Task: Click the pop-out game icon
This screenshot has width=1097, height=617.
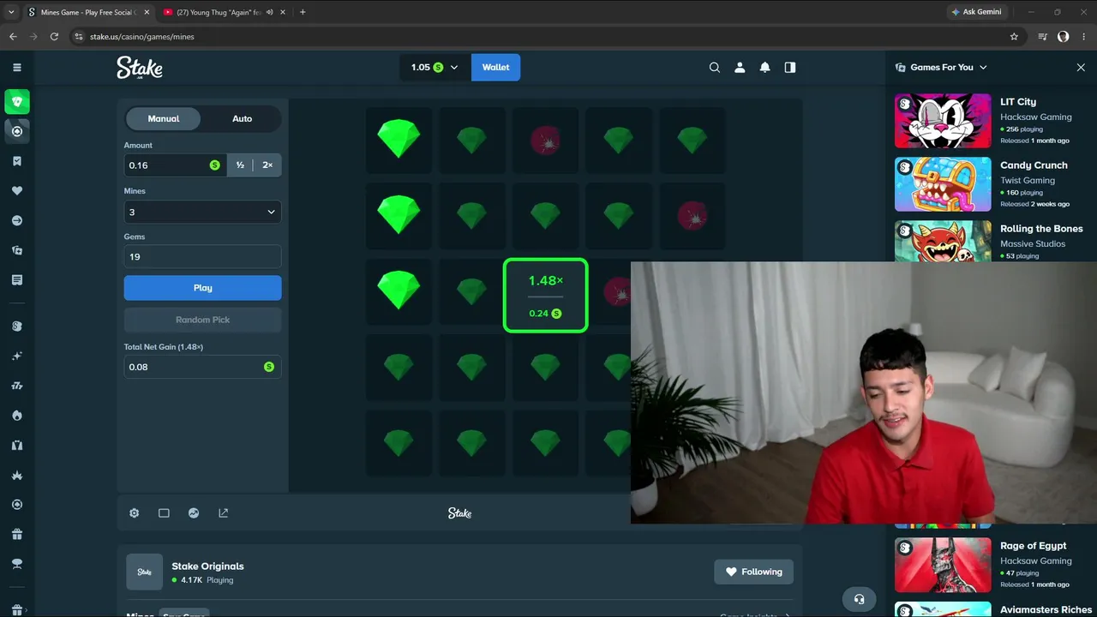Action: 224,513
